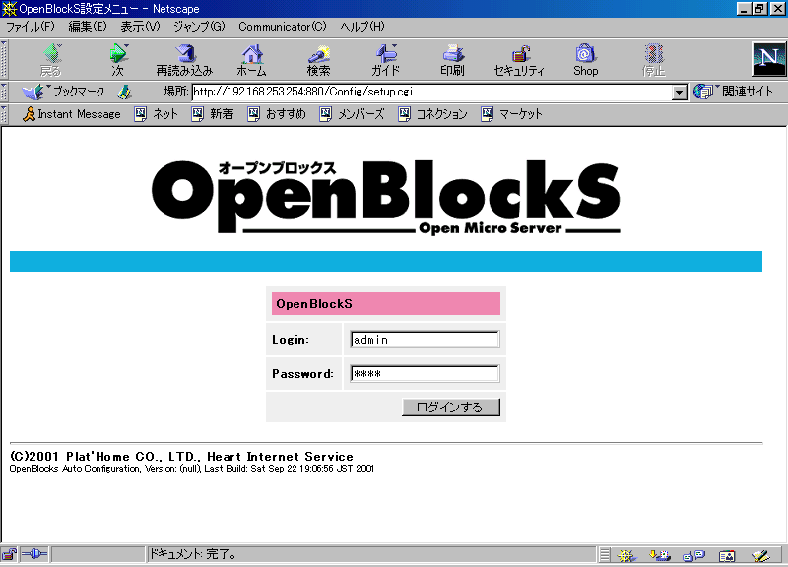Open the ファイル(F) menu
788x567 pixels.
[x=30, y=27]
